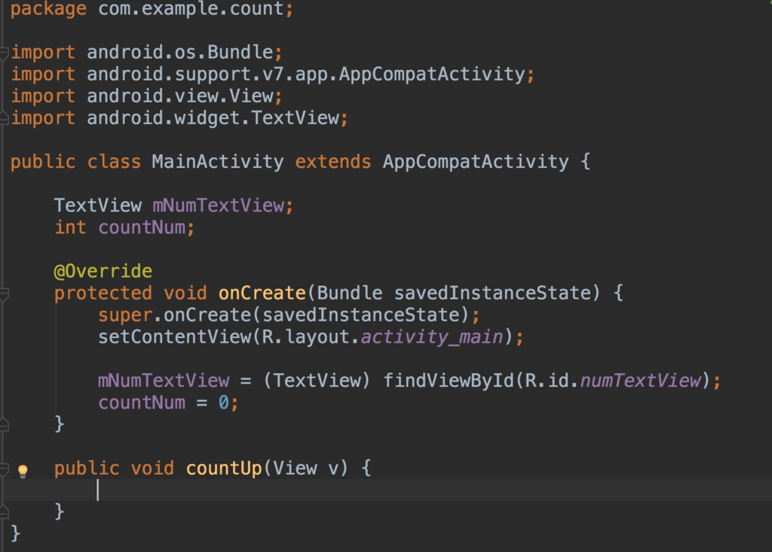Click the 'MainActivity' class name
Viewport: 772px width, 552px height.
[218, 162]
